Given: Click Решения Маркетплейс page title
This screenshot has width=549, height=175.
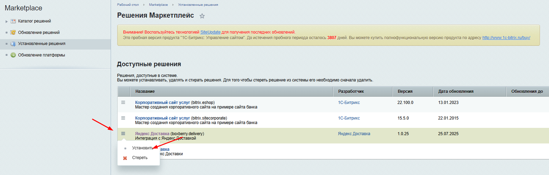Looking at the screenshot, I should (156, 15).
